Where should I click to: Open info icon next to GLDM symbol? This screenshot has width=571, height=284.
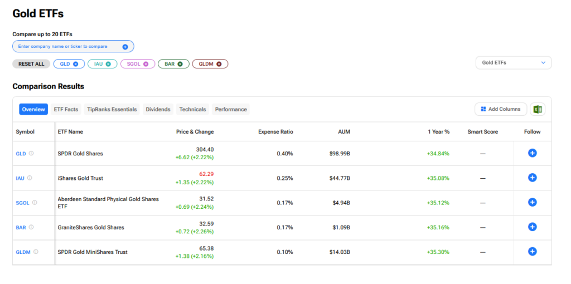[x=36, y=252]
